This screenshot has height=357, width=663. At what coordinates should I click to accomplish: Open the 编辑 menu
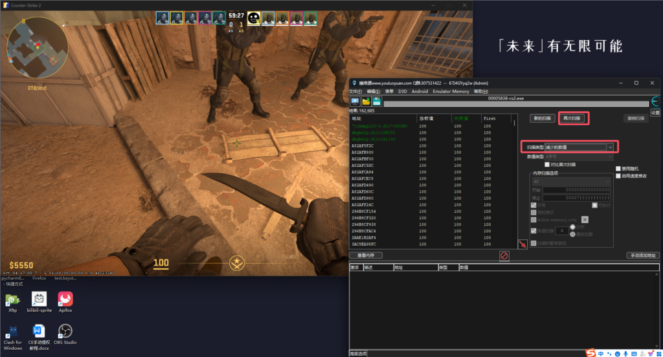(374, 91)
